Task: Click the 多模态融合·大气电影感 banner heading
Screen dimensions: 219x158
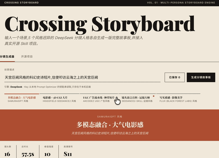Action: [110, 125]
